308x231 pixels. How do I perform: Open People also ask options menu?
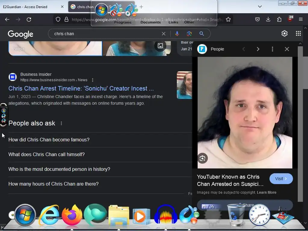61,123
